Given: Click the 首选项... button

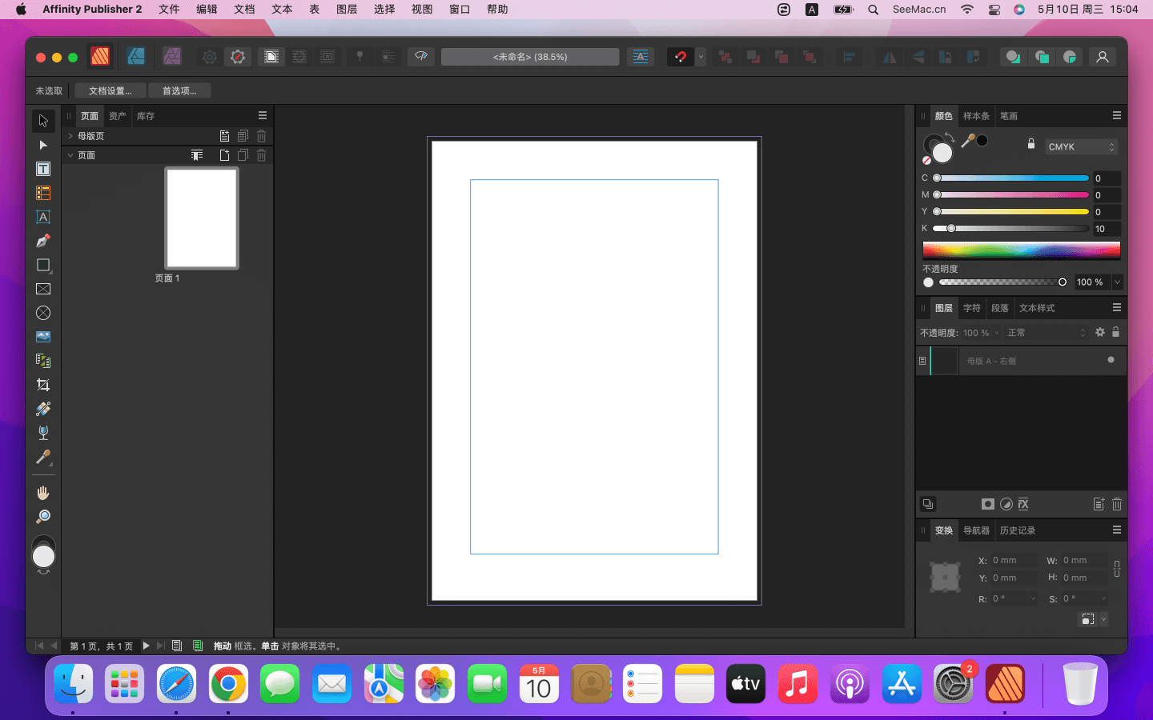Looking at the screenshot, I should (x=179, y=90).
